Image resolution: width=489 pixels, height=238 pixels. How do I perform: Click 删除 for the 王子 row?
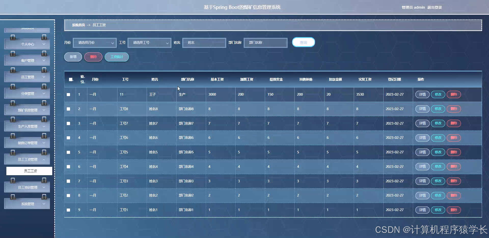(x=454, y=94)
